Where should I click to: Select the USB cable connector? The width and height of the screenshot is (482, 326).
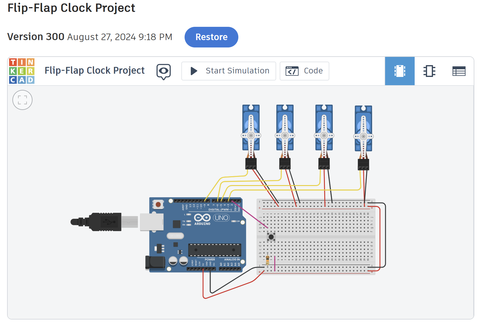coord(104,222)
